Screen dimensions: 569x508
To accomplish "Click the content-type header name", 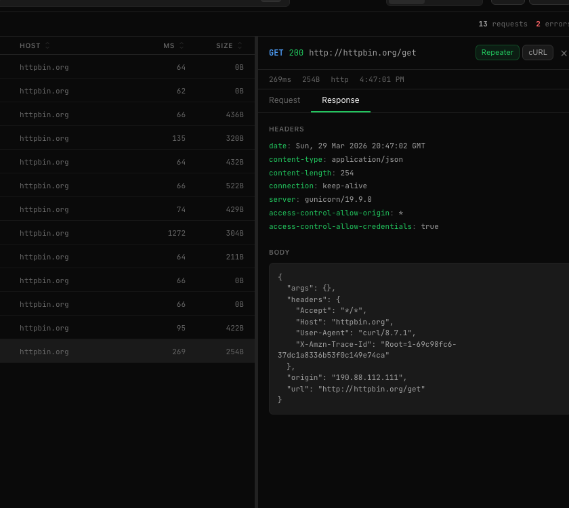I will [296, 159].
